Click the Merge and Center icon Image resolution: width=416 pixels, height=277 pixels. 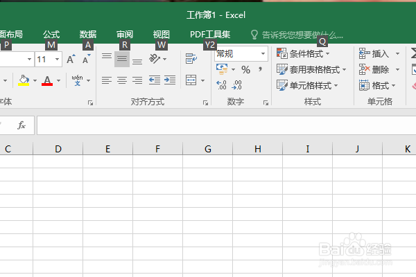pyautogui.click(x=191, y=80)
